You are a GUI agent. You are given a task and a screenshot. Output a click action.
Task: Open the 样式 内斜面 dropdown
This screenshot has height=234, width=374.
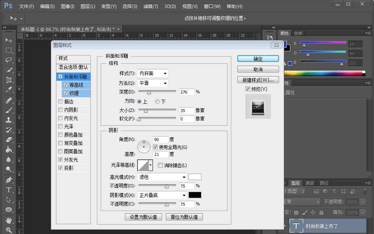(153, 73)
